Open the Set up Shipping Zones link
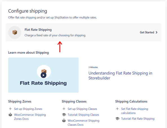 (28, 109)
